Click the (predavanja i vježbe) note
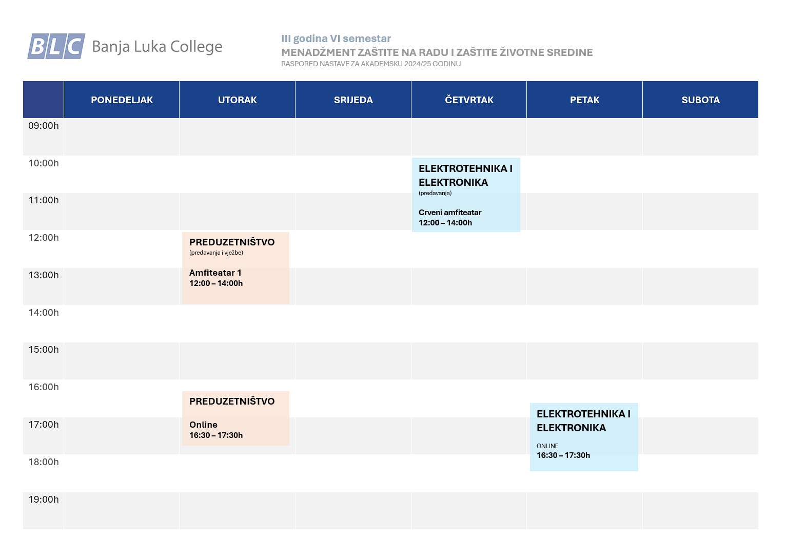The width and height of the screenshot is (786, 555). click(x=216, y=253)
